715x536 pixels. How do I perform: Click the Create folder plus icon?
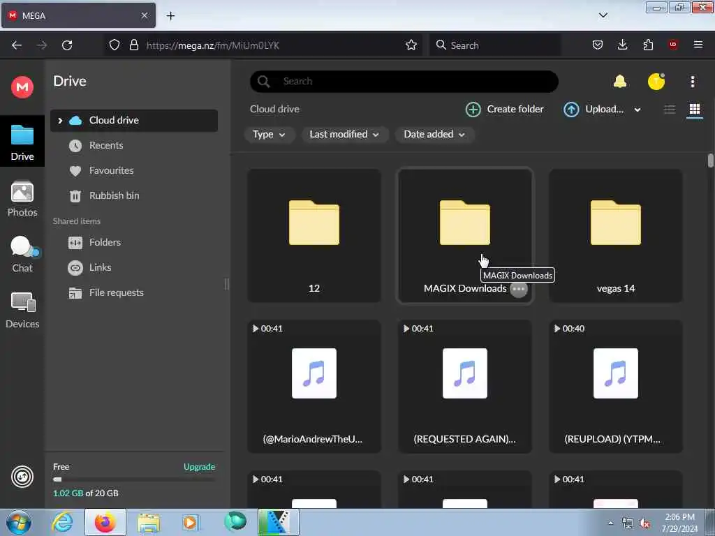coord(473,110)
